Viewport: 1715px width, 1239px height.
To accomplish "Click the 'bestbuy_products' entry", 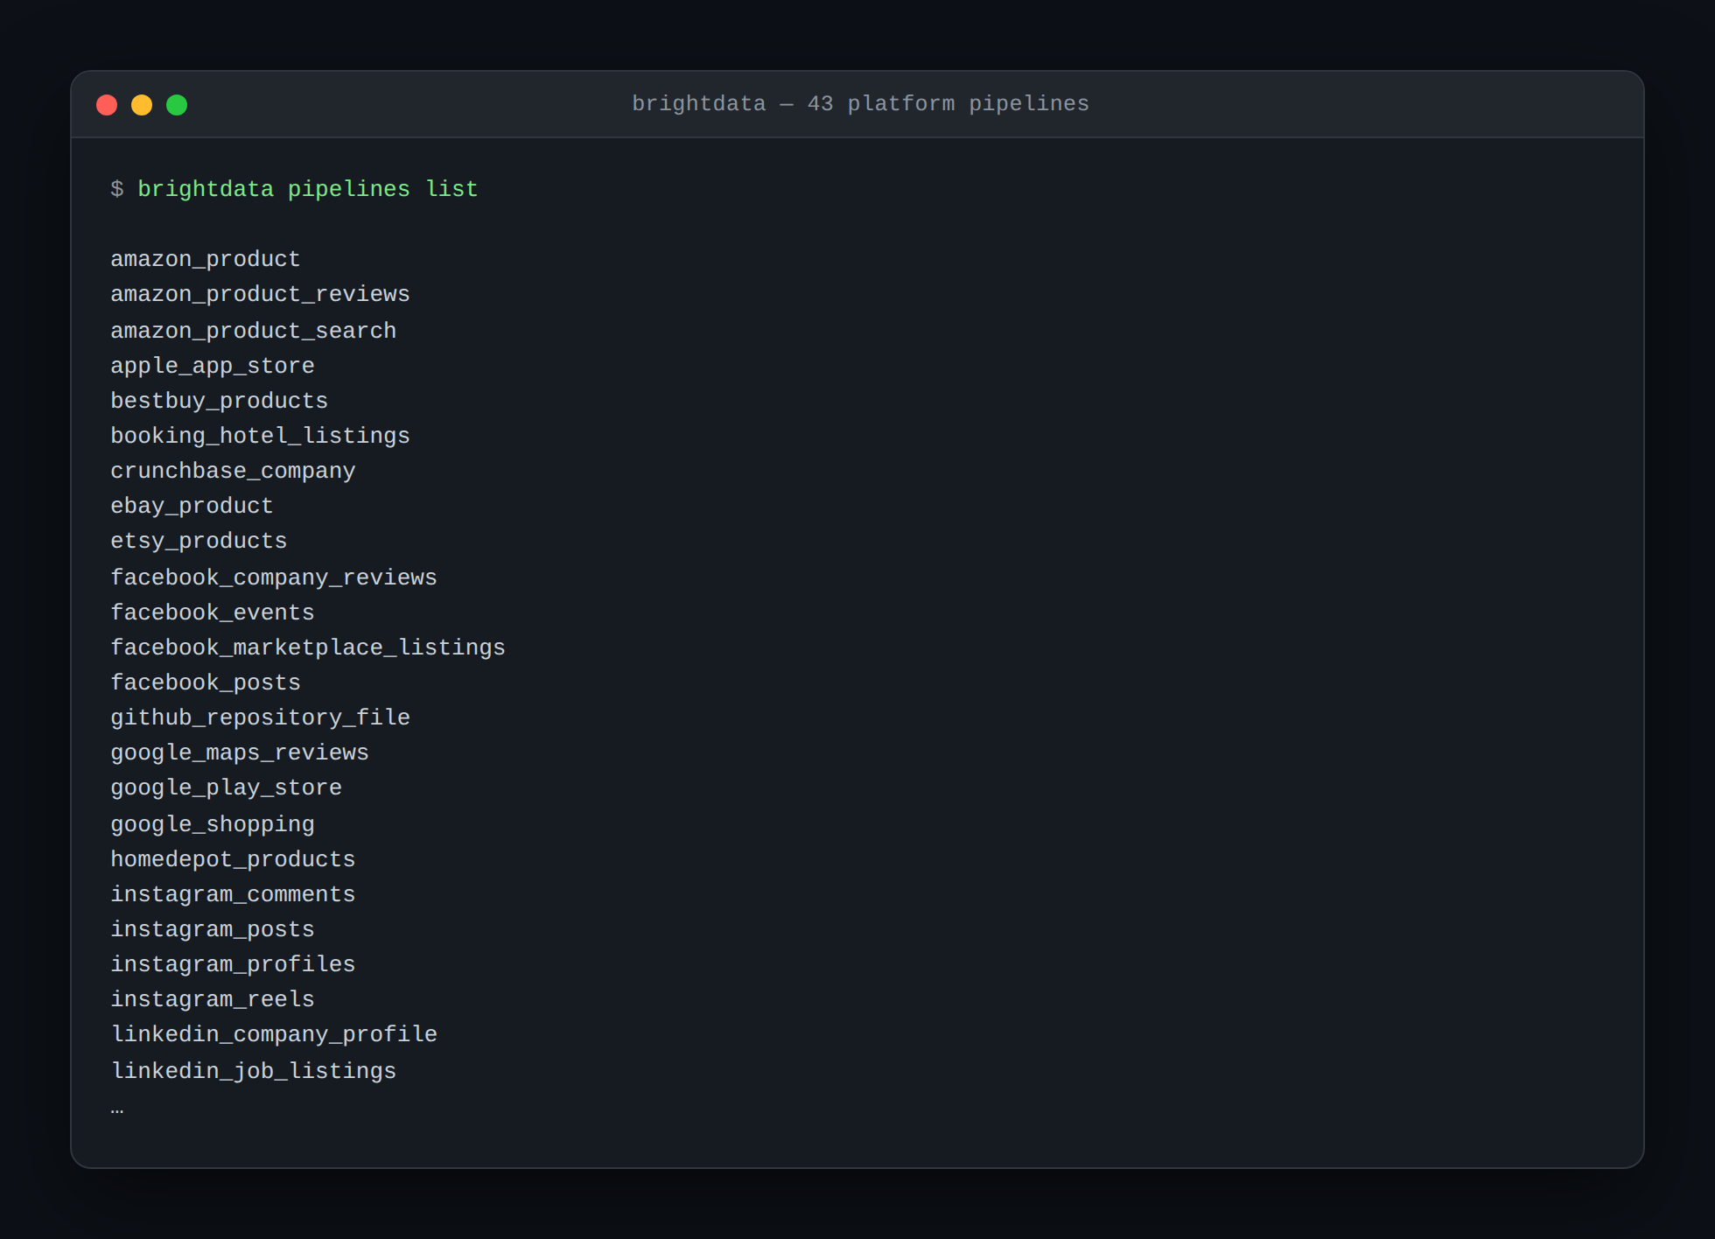I will tap(220, 401).
